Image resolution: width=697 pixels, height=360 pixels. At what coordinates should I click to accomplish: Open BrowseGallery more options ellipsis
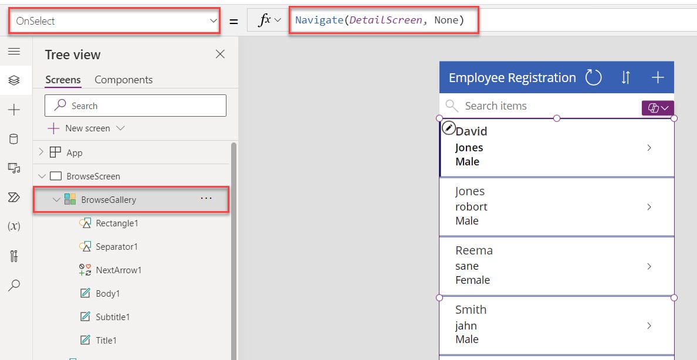tap(207, 199)
